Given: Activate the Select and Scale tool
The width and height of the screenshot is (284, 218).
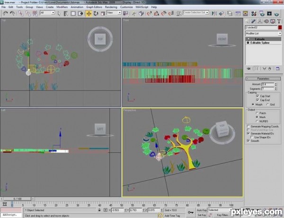Looking at the screenshot, I should click(103, 14).
